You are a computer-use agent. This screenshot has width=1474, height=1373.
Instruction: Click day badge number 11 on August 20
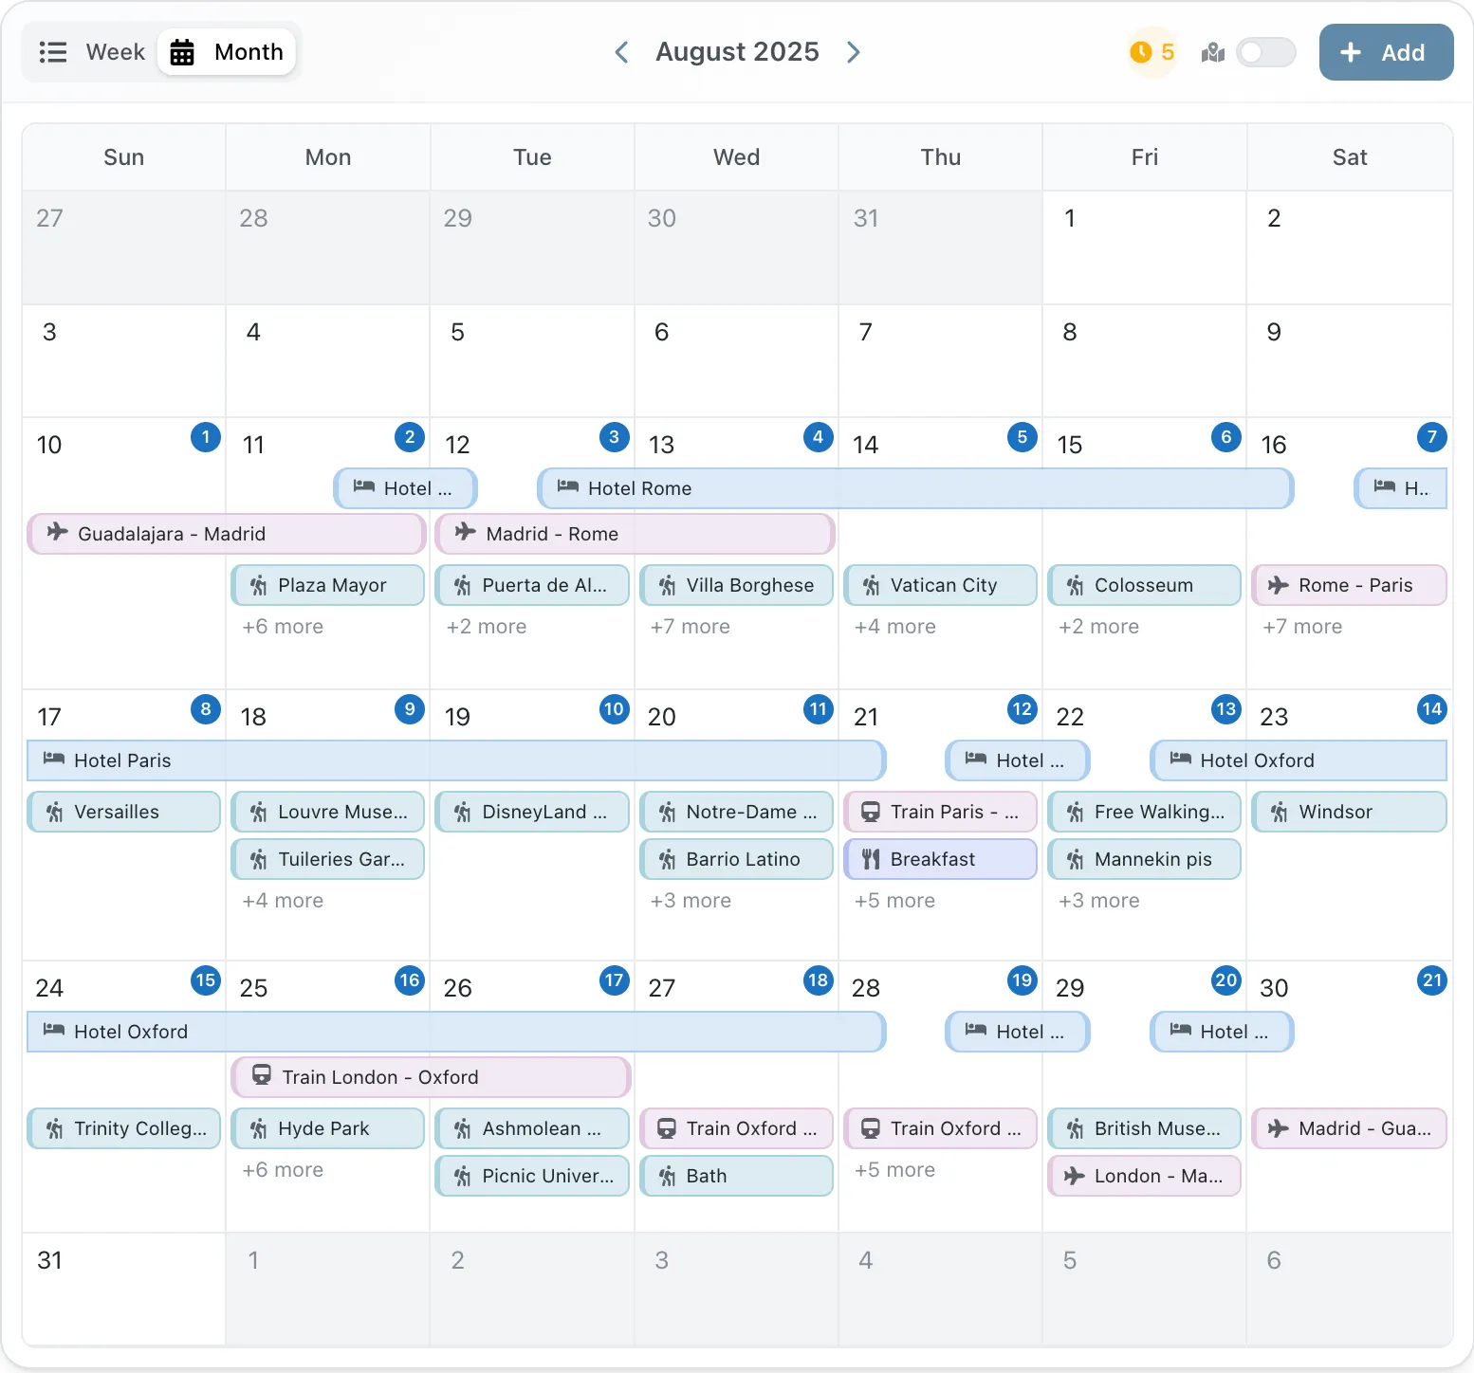pyautogui.click(x=818, y=709)
